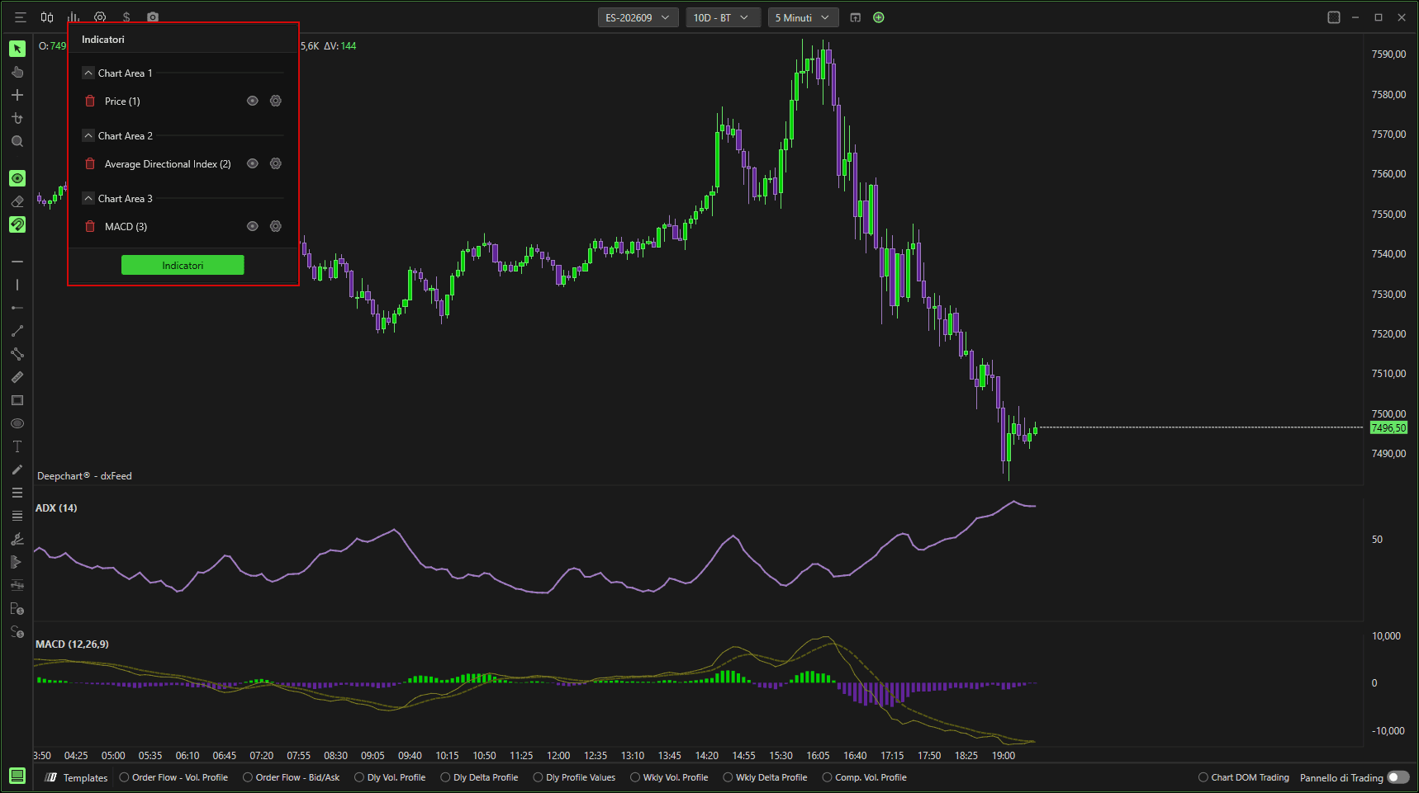Delete the Average Directional Index indicator

[90, 164]
